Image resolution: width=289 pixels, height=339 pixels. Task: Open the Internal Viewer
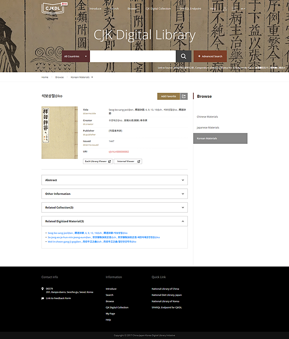click(x=128, y=161)
